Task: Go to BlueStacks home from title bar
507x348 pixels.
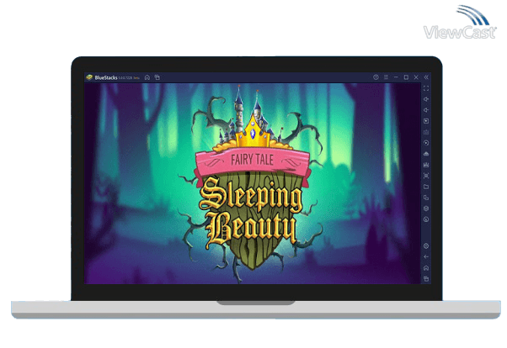Action: click(x=147, y=77)
